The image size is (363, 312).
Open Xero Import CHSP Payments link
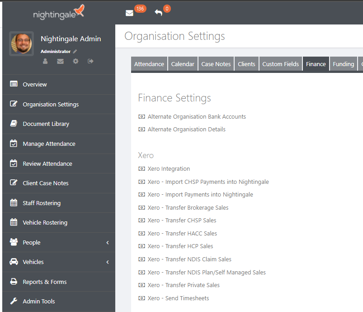pos(208,182)
